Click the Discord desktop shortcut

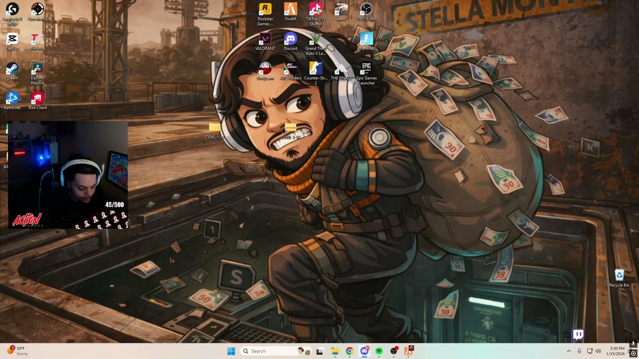click(291, 42)
